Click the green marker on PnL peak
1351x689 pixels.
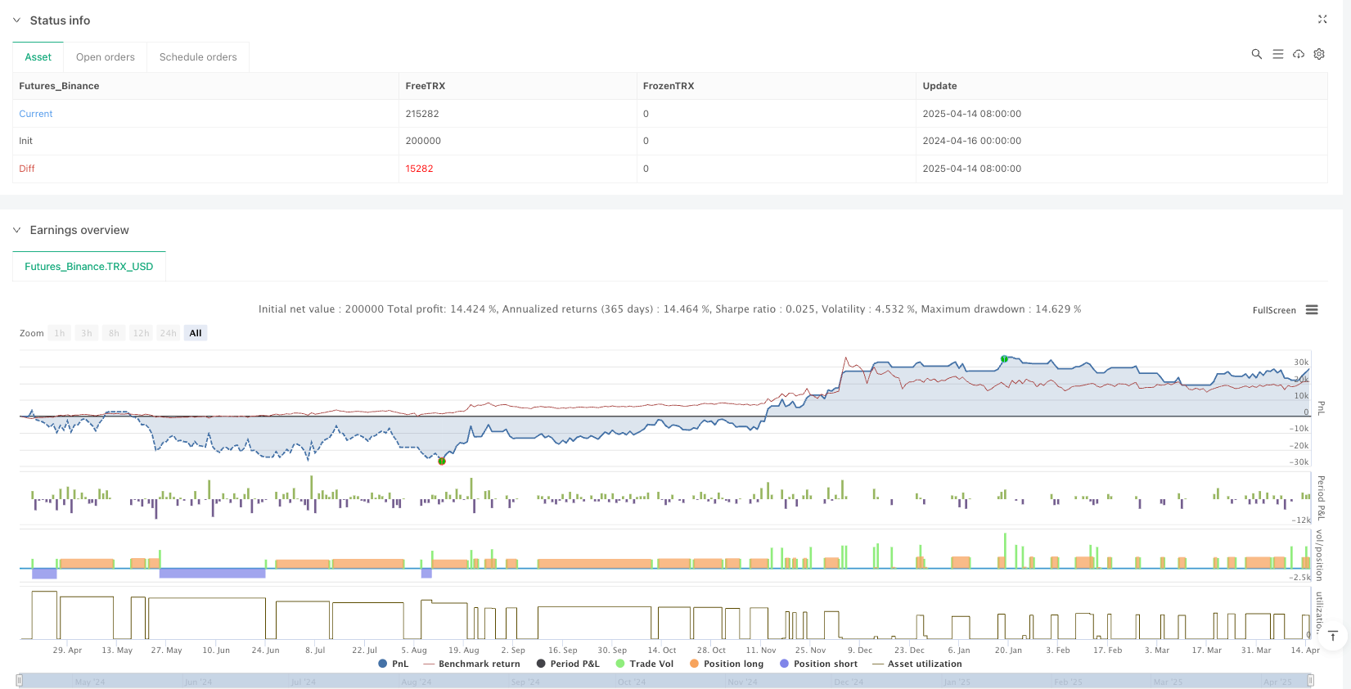coord(1004,359)
